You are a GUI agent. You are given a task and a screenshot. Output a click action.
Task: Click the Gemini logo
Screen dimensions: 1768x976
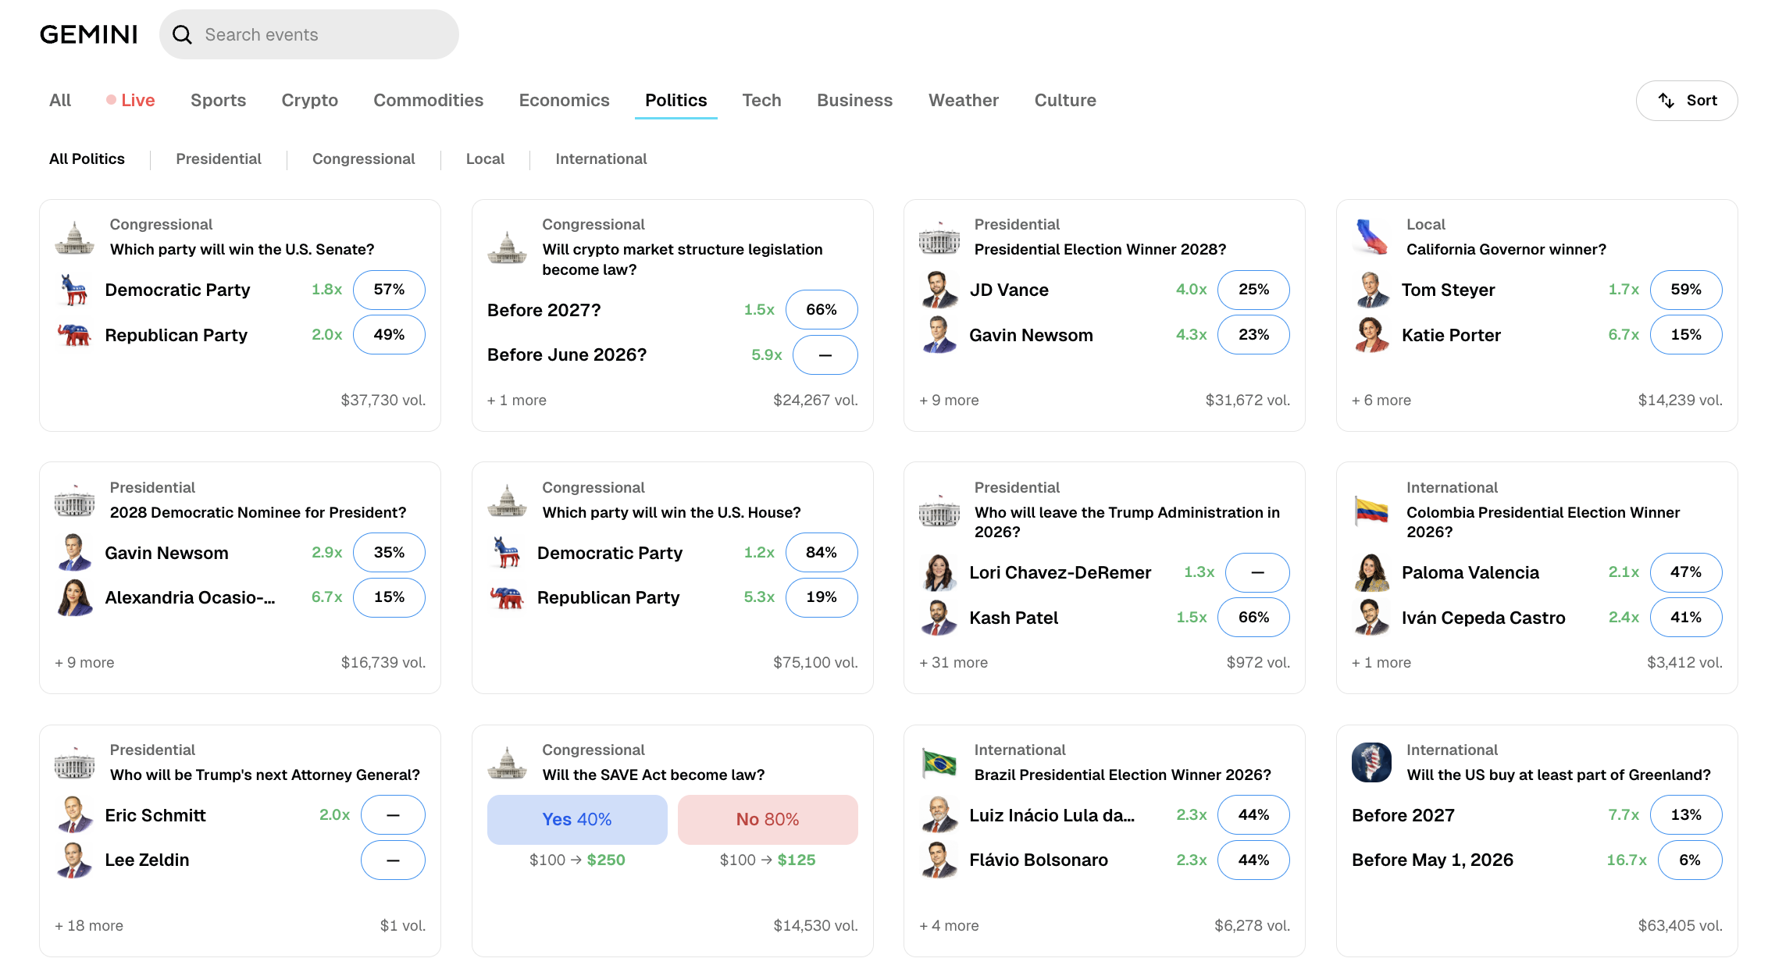click(88, 34)
